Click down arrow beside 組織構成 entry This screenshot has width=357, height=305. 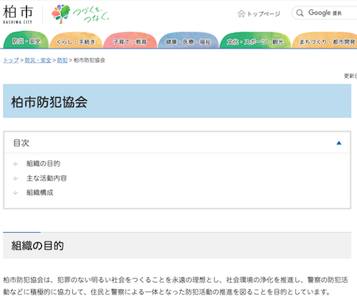pos(15,192)
